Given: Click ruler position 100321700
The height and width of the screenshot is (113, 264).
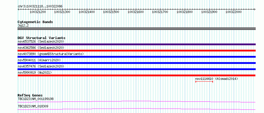Looking at the screenshot, I should 160,12.
